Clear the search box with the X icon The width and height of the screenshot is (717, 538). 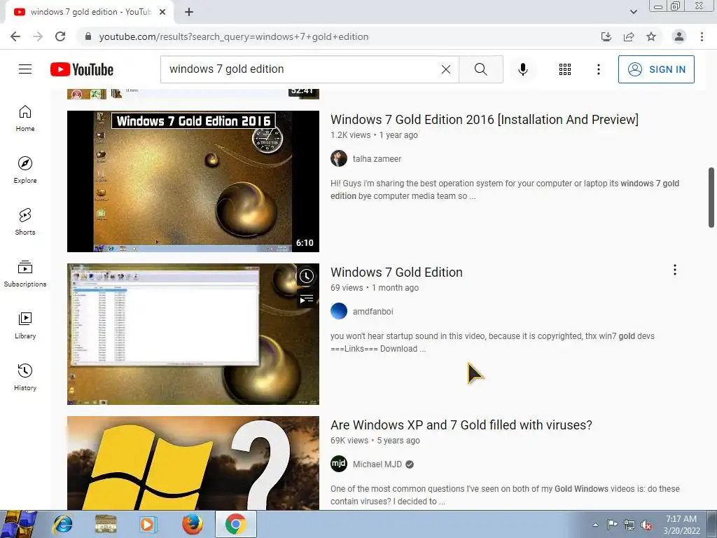(446, 69)
